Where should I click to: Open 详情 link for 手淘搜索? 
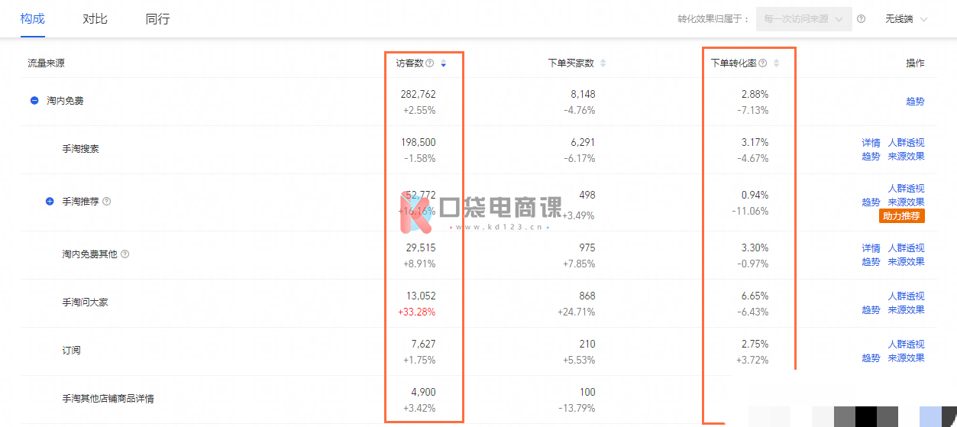tap(871, 143)
